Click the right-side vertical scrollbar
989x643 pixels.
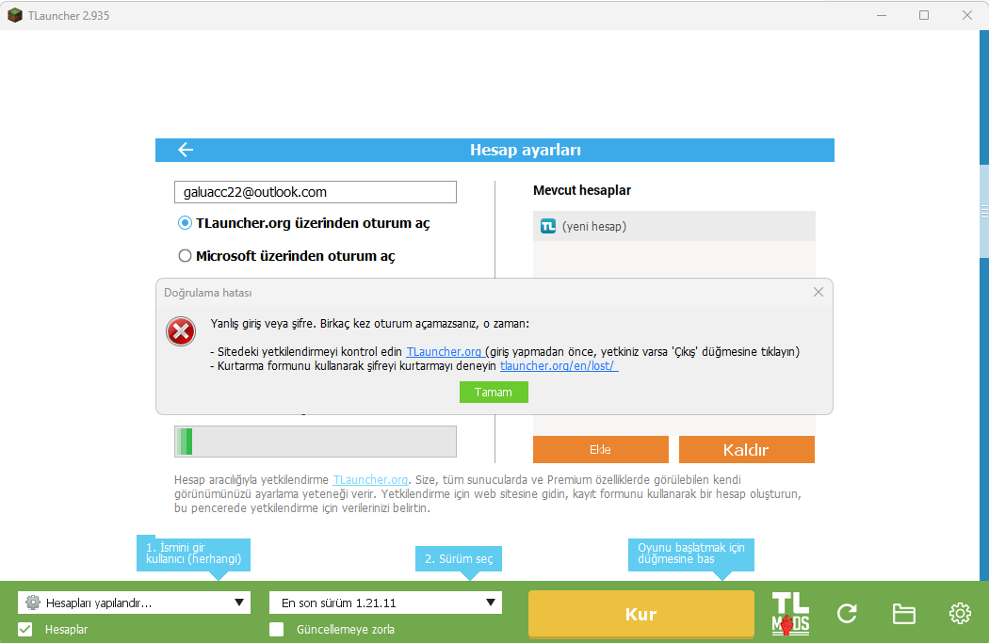pos(984,213)
